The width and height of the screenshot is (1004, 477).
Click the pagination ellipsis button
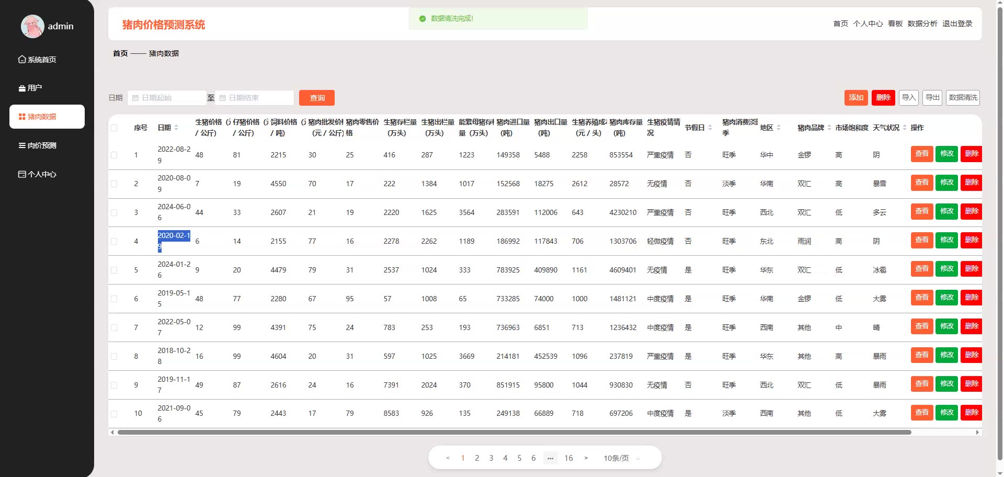550,458
